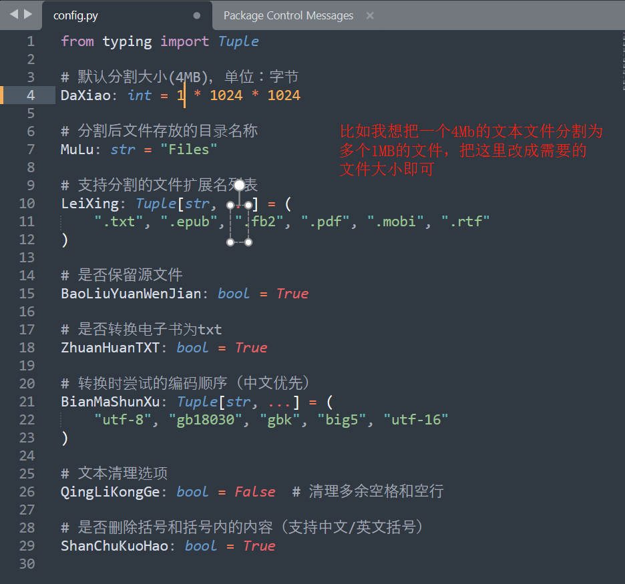This screenshot has width=625, height=584.
Task: Click the 'BianMaShunXu' variable name
Action: click(110, 402)
